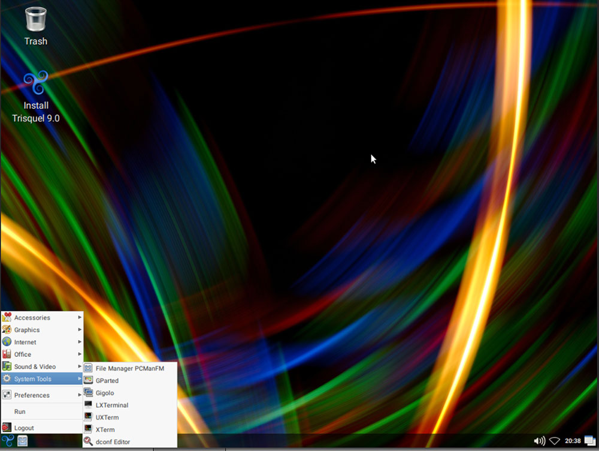Launch GParted from System Tools submenu
This screenshot has height=451, width=599.
click(x=107, y=381)
